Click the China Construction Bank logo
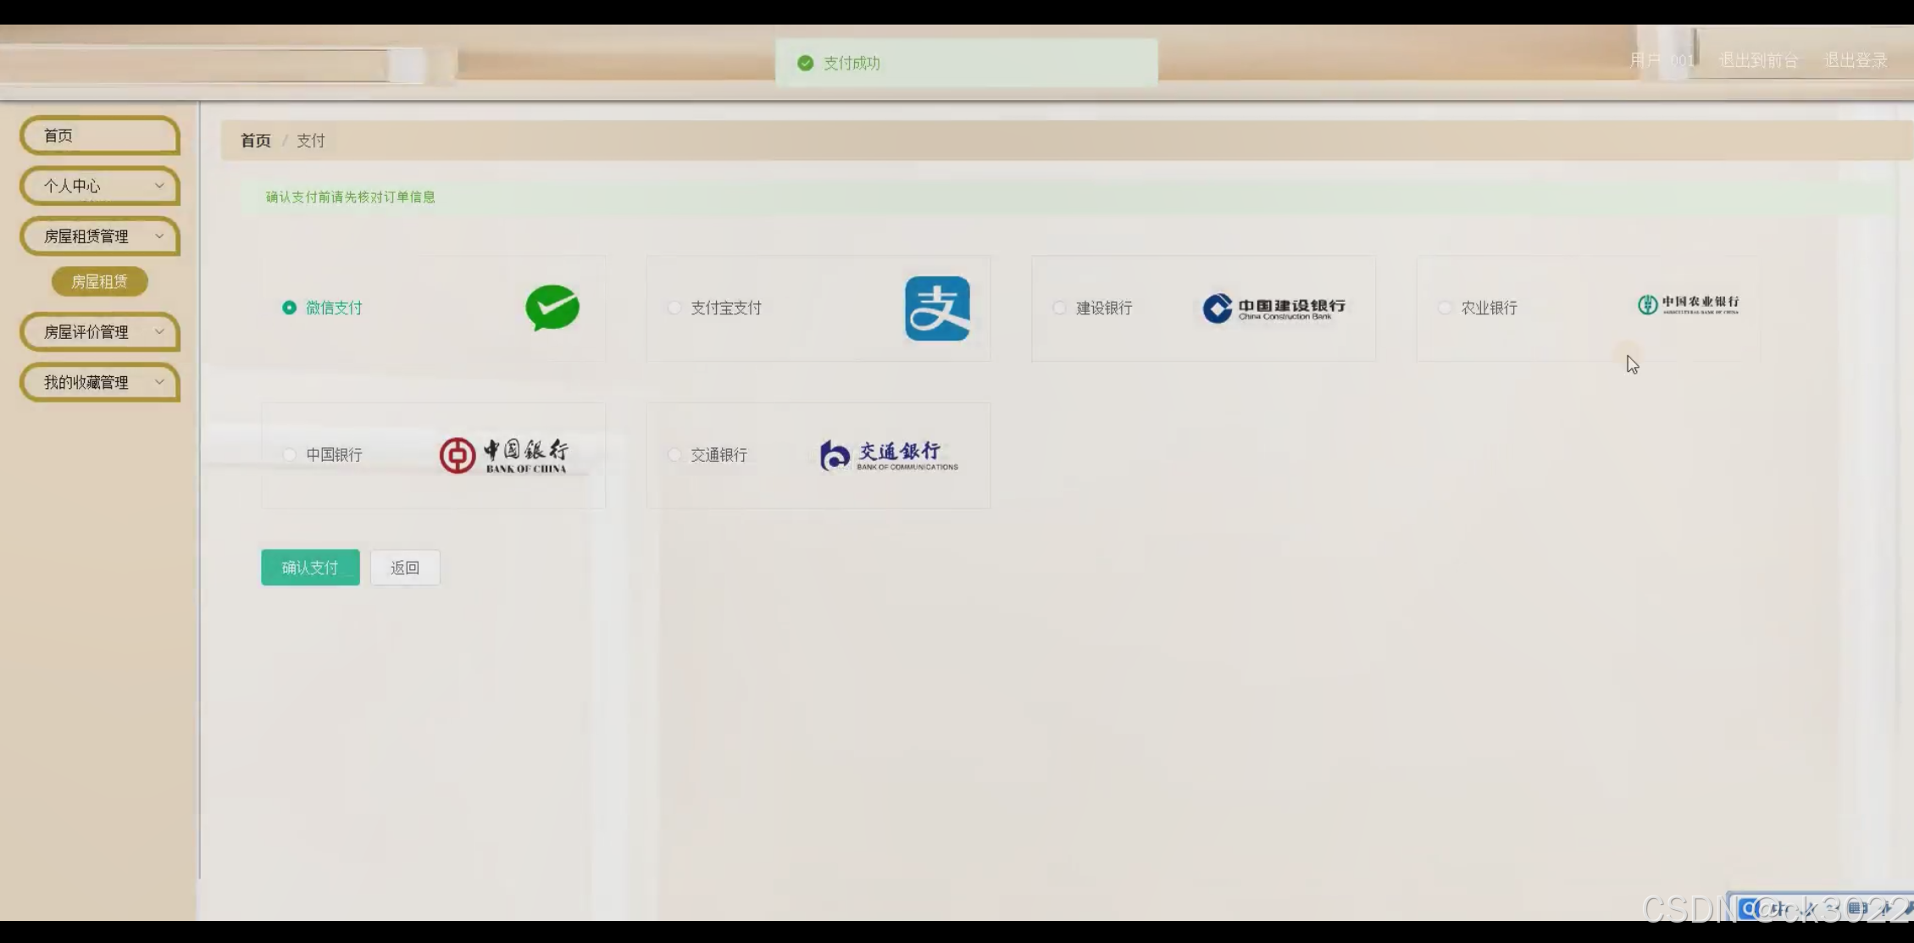 [1273, 308]
